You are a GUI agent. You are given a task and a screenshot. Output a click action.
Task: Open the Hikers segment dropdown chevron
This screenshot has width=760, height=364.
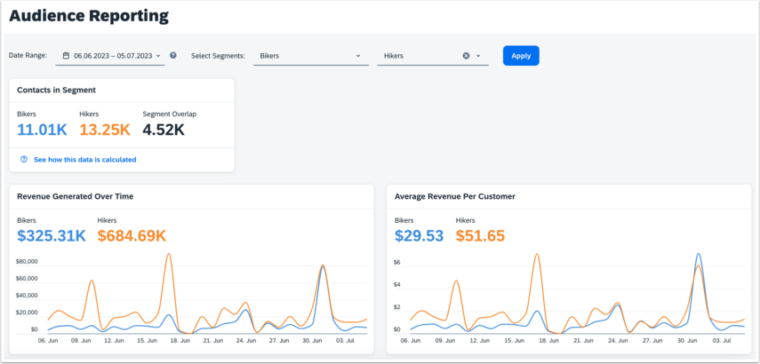coord(478,56)
